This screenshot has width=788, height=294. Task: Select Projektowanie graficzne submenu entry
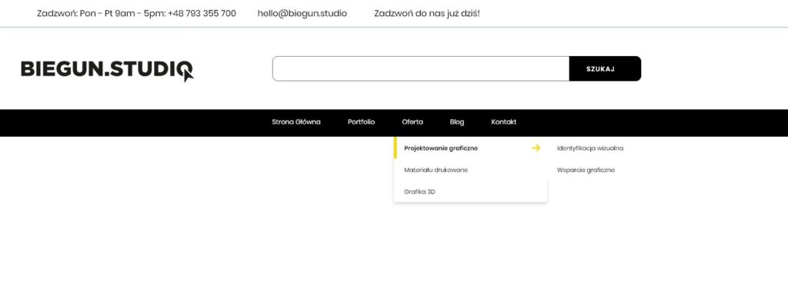point(470,148)
